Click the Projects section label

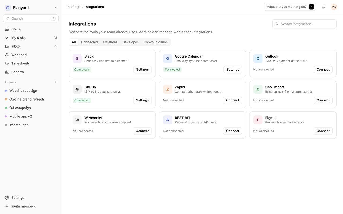coord(10,82)
